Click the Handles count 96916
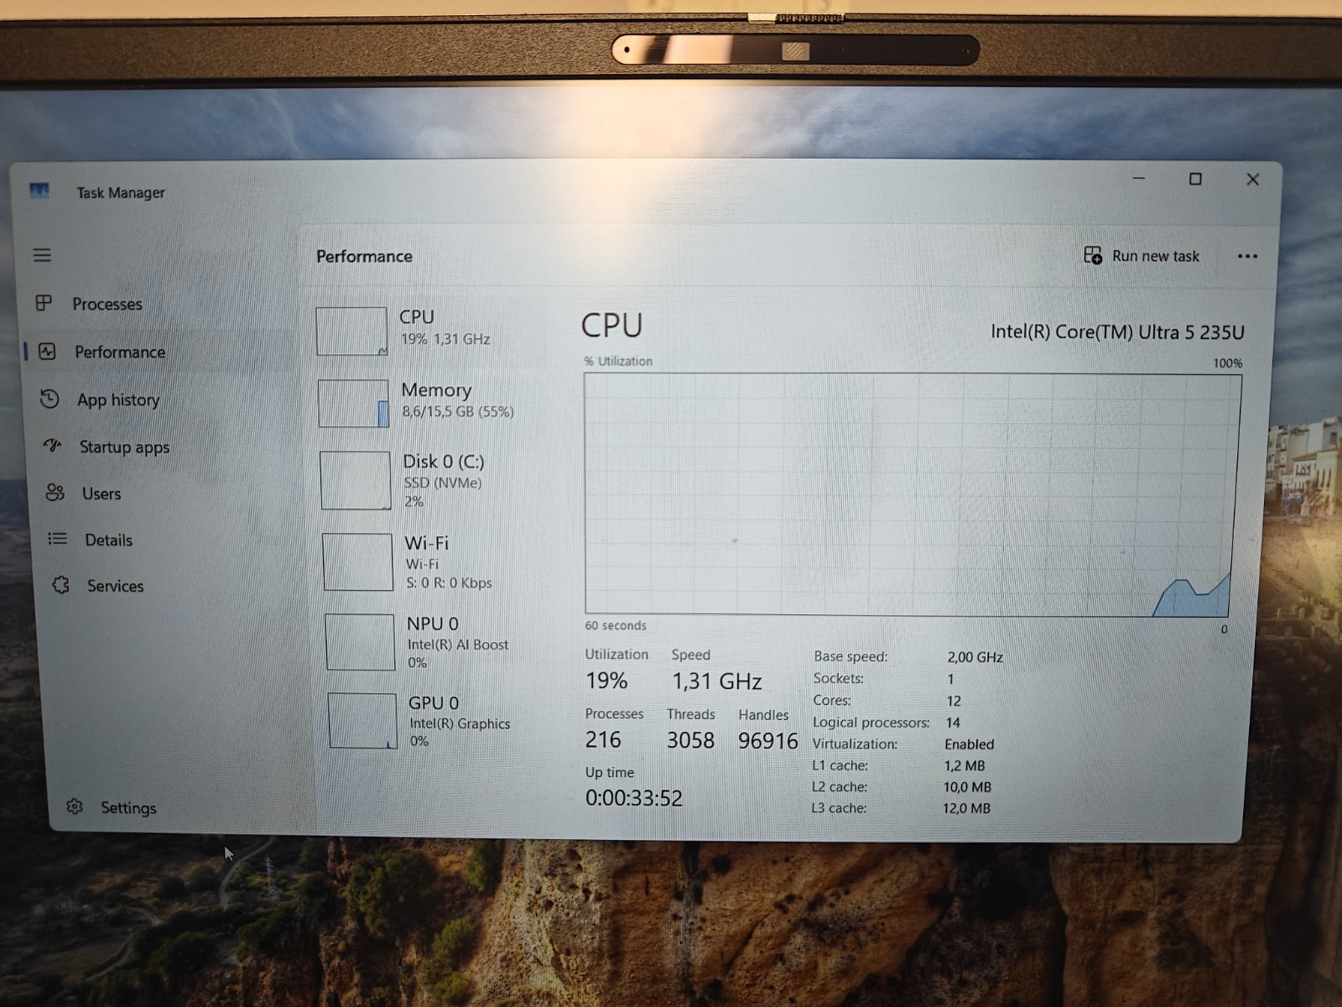This screenshot has width=1342, height=1007. 768,741
